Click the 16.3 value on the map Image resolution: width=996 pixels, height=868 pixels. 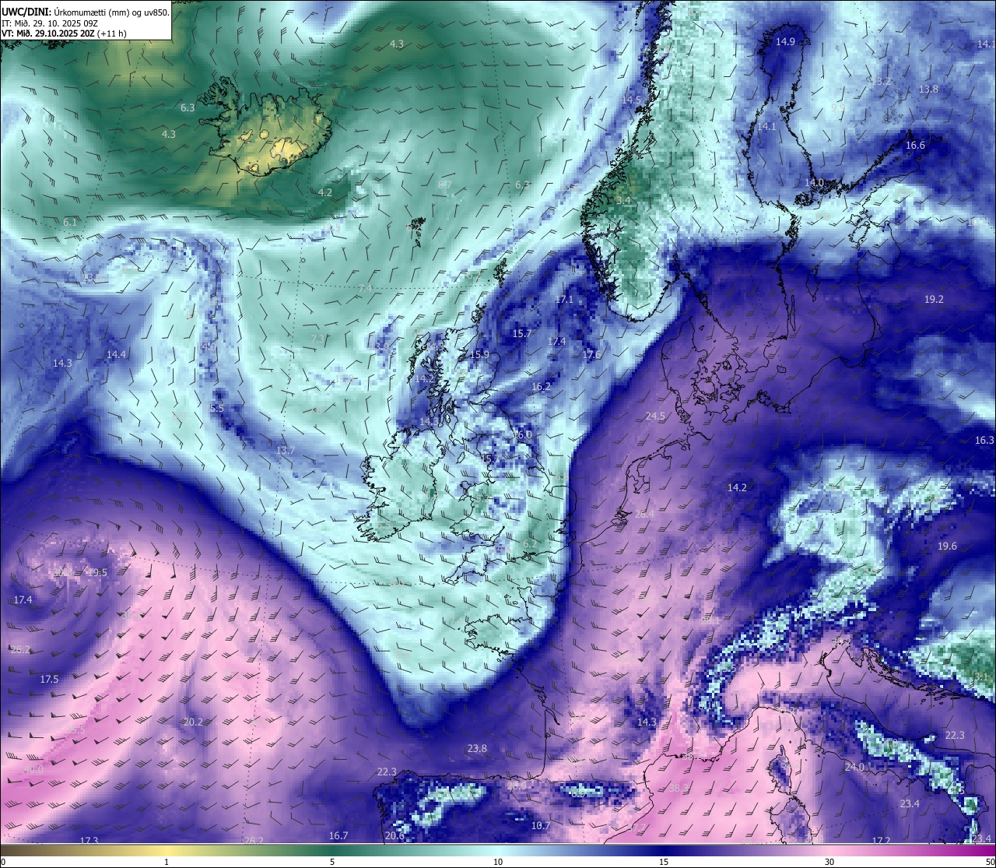(x=984, y=441)
